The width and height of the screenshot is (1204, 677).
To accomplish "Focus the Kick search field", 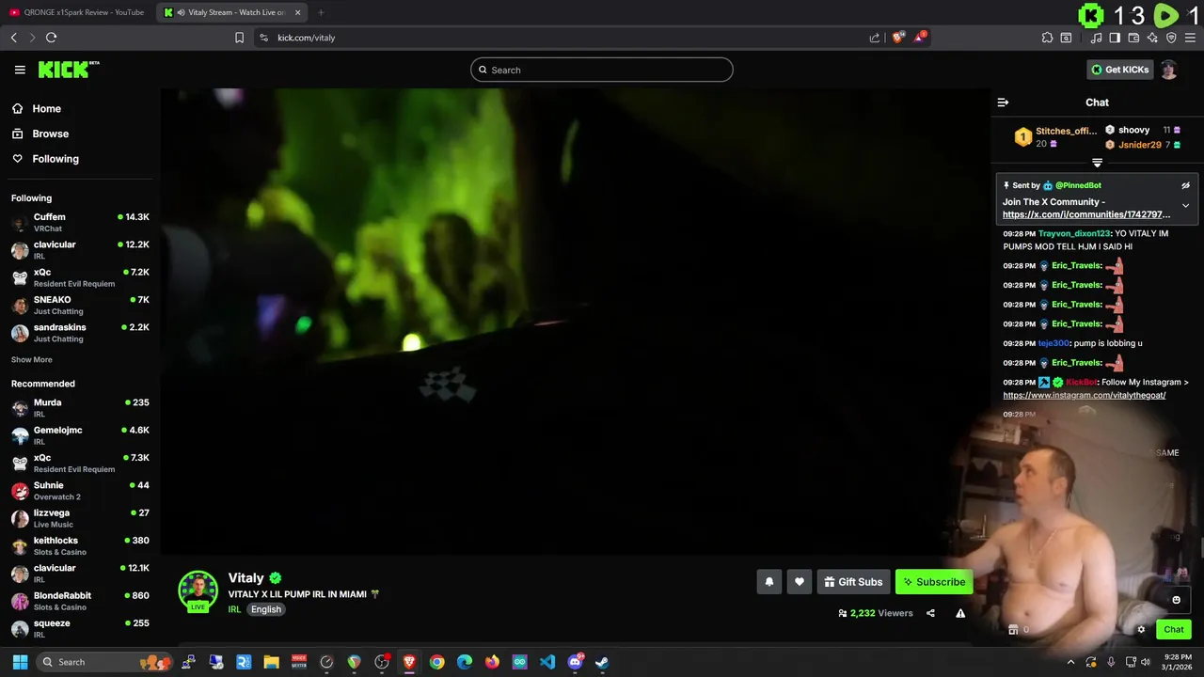I will [x=602, y=70].
